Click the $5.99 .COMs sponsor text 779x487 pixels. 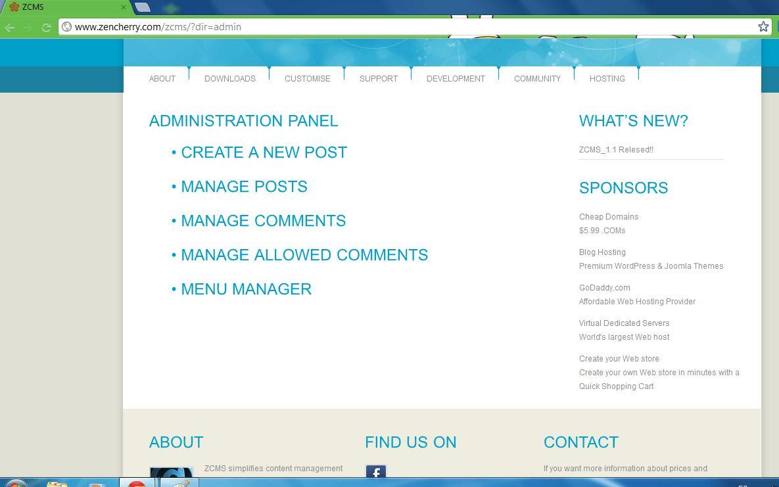[602, 231]
